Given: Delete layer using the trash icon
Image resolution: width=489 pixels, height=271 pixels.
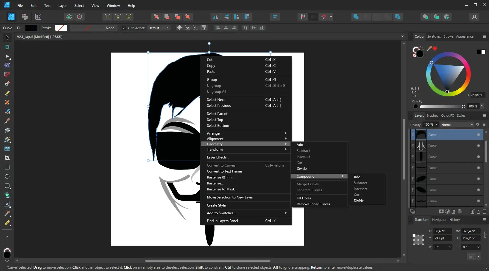Looking at the screenshot, I should [485, 211].
